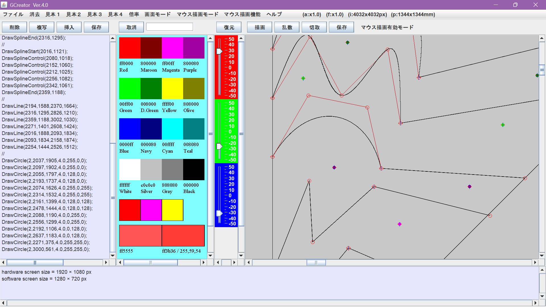Click the 取消 button

click(x=131, y=27)
